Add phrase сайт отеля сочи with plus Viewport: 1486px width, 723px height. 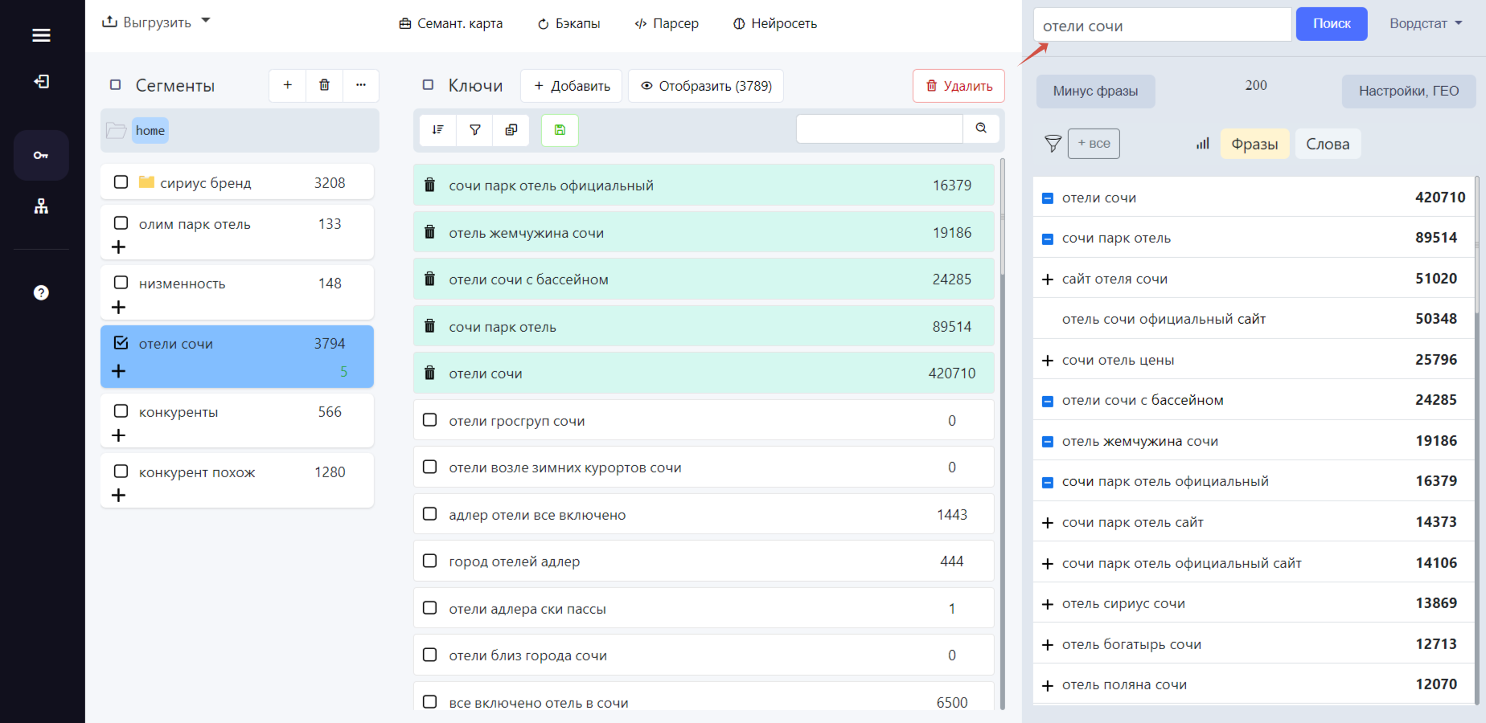1048,280
